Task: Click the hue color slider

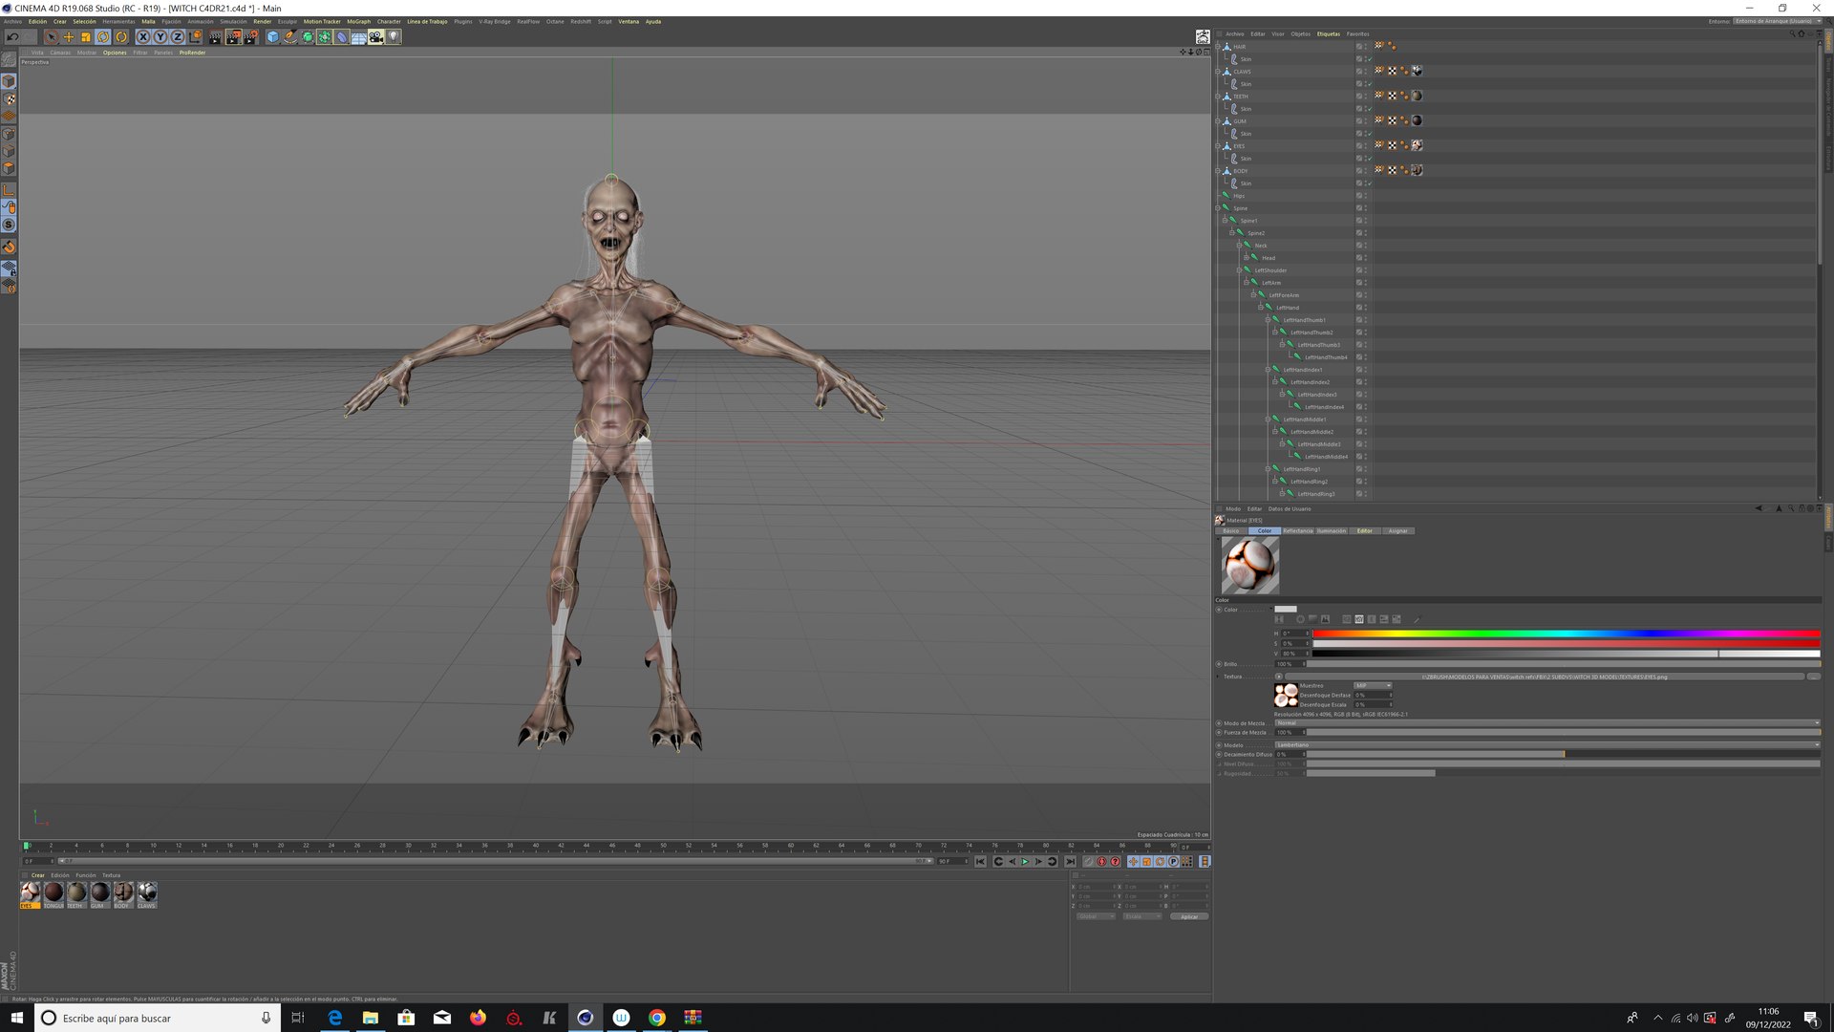Action: tap(1566, 634)
